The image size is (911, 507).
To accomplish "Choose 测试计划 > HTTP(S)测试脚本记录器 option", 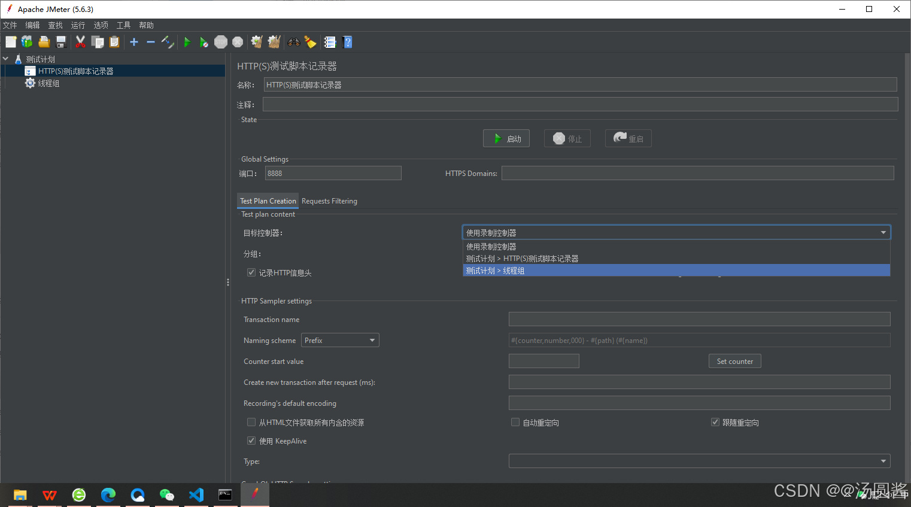I will (x=676, y=259).
